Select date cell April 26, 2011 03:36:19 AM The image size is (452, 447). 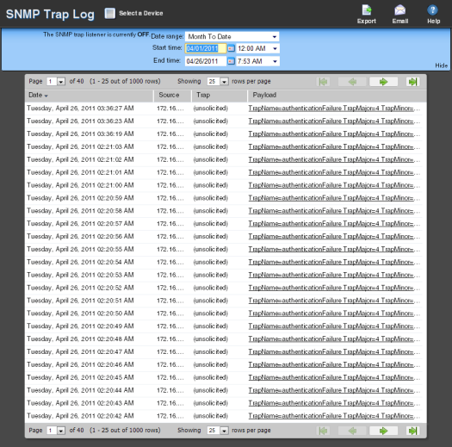pyautogui.click(x=80, y=133)
